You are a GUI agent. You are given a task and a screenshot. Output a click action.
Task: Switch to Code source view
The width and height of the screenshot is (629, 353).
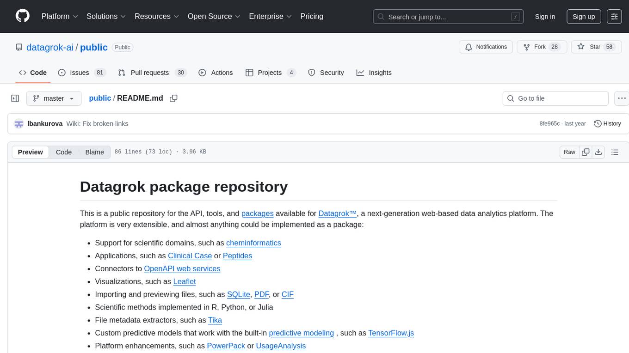[64, 152]
